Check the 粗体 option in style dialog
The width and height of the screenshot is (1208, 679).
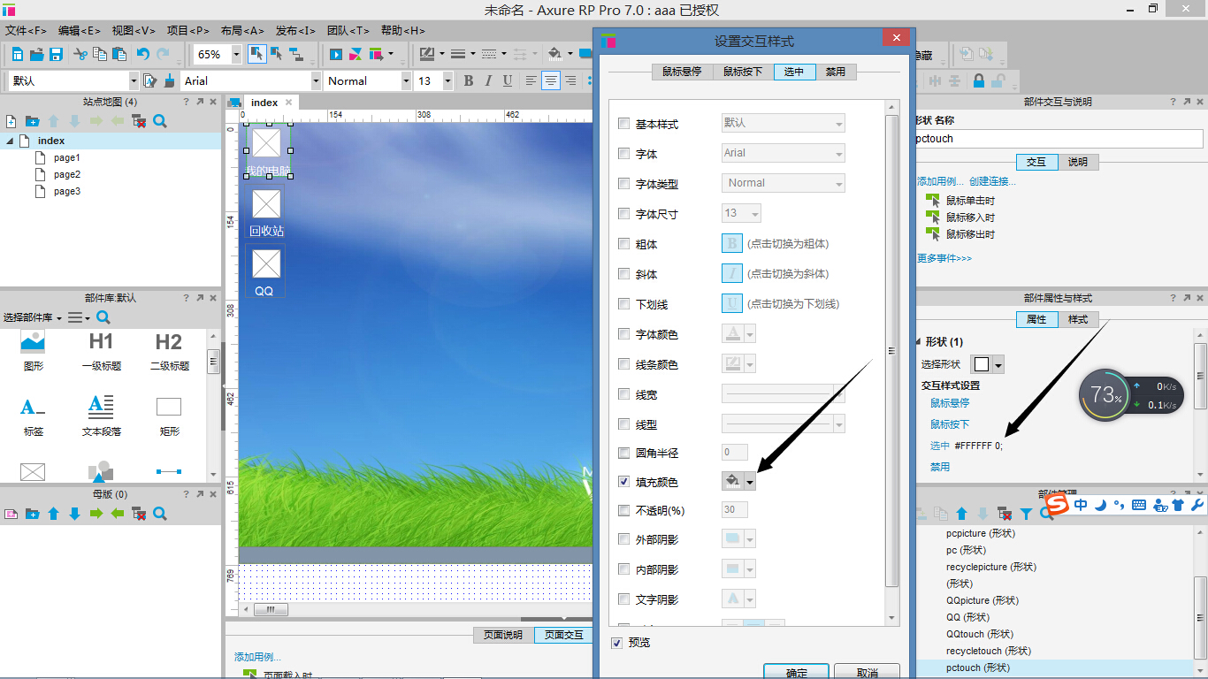pos(623,243)
